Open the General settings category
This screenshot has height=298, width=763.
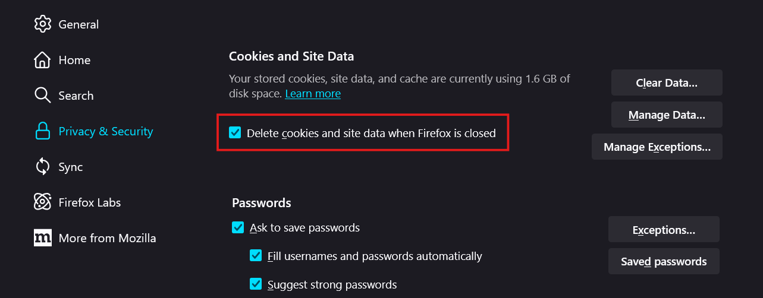pos(79,24)
